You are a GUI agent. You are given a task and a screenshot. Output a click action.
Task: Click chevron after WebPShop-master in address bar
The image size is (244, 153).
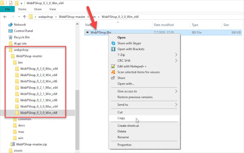click(x=88, y=17)
